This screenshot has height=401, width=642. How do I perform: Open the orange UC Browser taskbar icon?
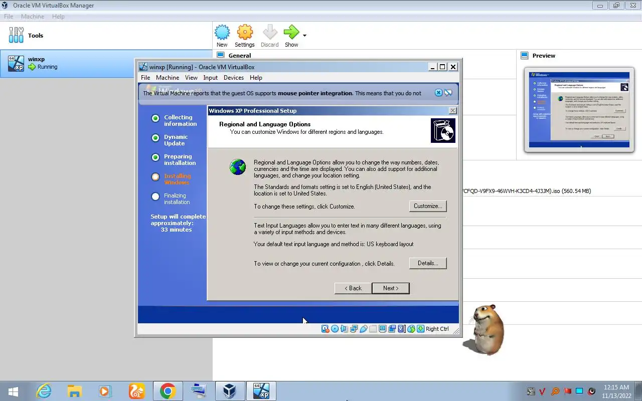136,391
